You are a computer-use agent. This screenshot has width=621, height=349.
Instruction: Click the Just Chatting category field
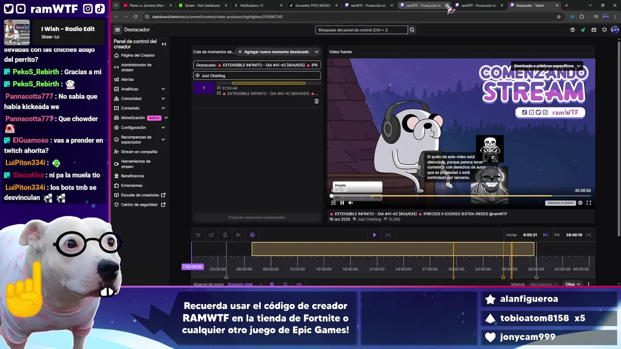[257, 76]
